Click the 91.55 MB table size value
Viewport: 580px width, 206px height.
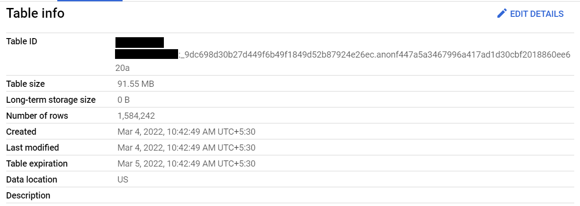(136, 84)
